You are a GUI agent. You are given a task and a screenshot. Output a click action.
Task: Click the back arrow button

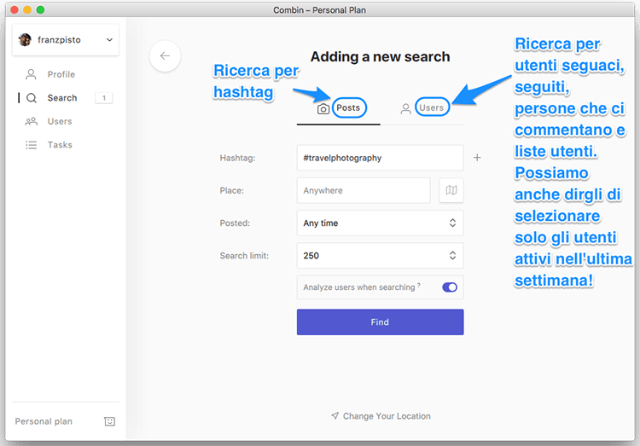pyautogui.click(x=165, y=56)
